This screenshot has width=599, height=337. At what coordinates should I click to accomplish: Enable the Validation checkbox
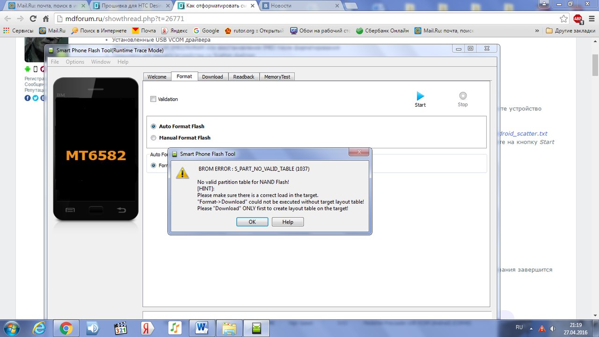pyautogui.click(x=153, y=99)
